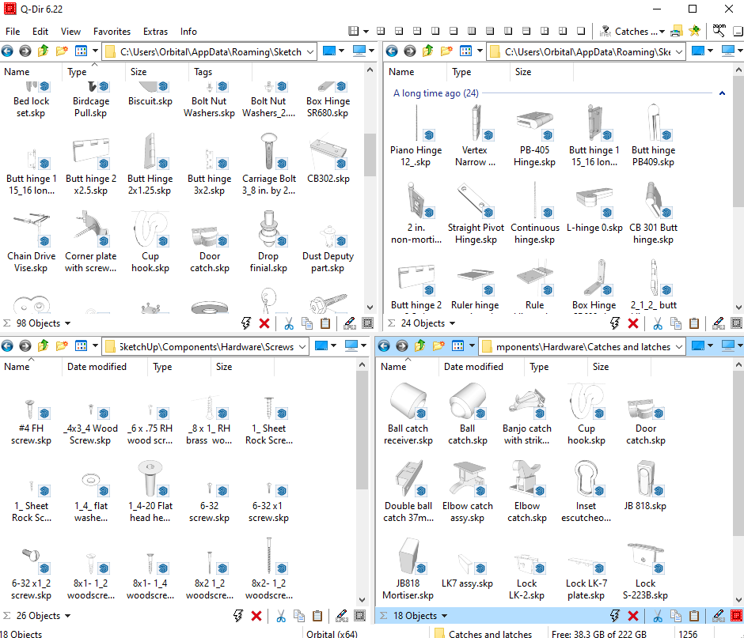Click the printer icon in top toolbar
The height and width of the screenshot is (638, 744).
click(676, 32)
